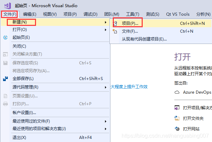Screen dimensions: 212x142
Task: Click the close solution icon
Action: click(5, 54)
